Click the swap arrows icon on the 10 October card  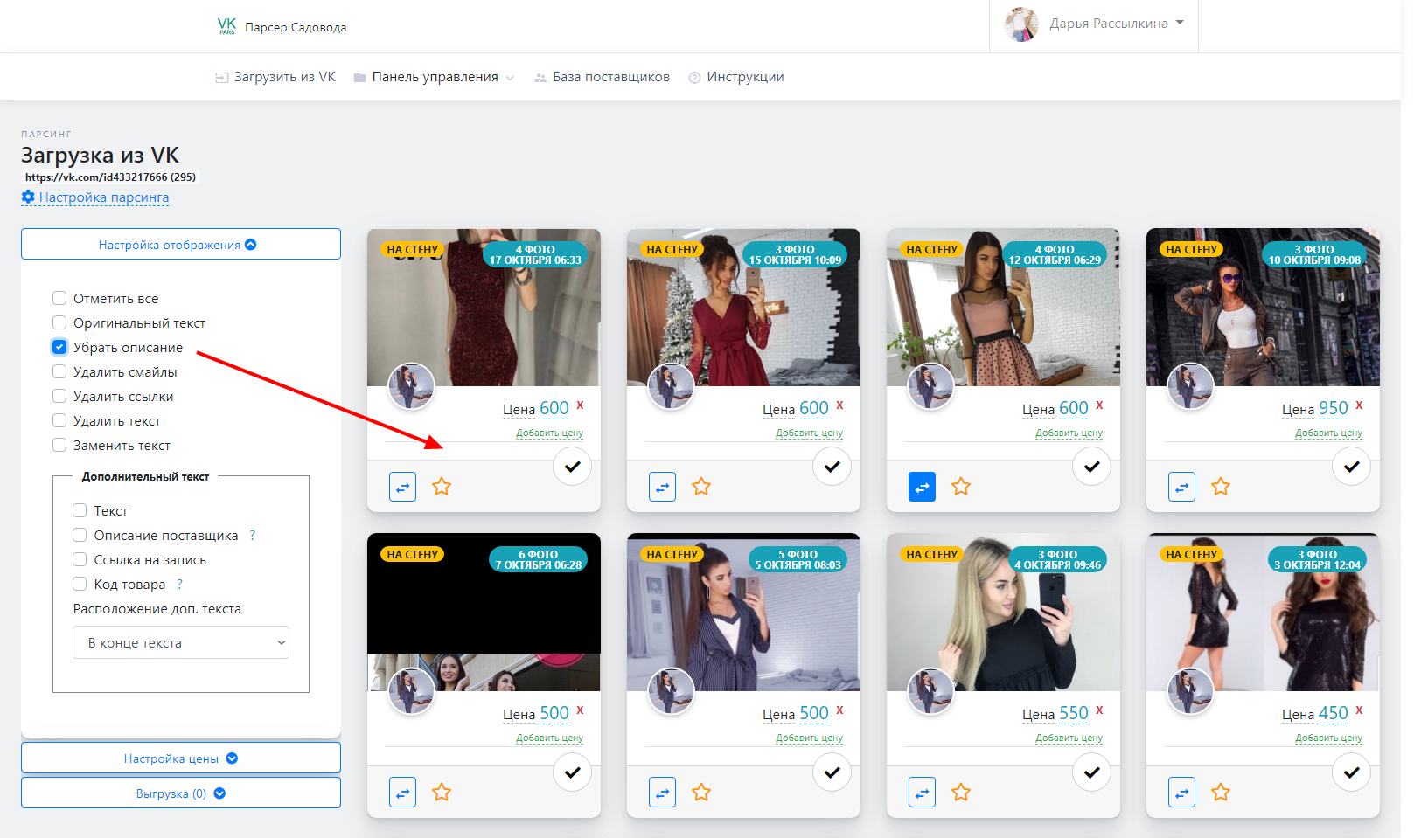[1181, 487]
